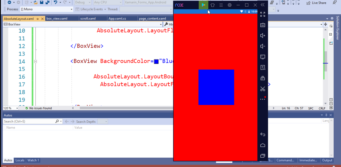The width and height of the screenshot is (341, 167).
Task: Pop out the designer window icon
Action: (331, 43)
